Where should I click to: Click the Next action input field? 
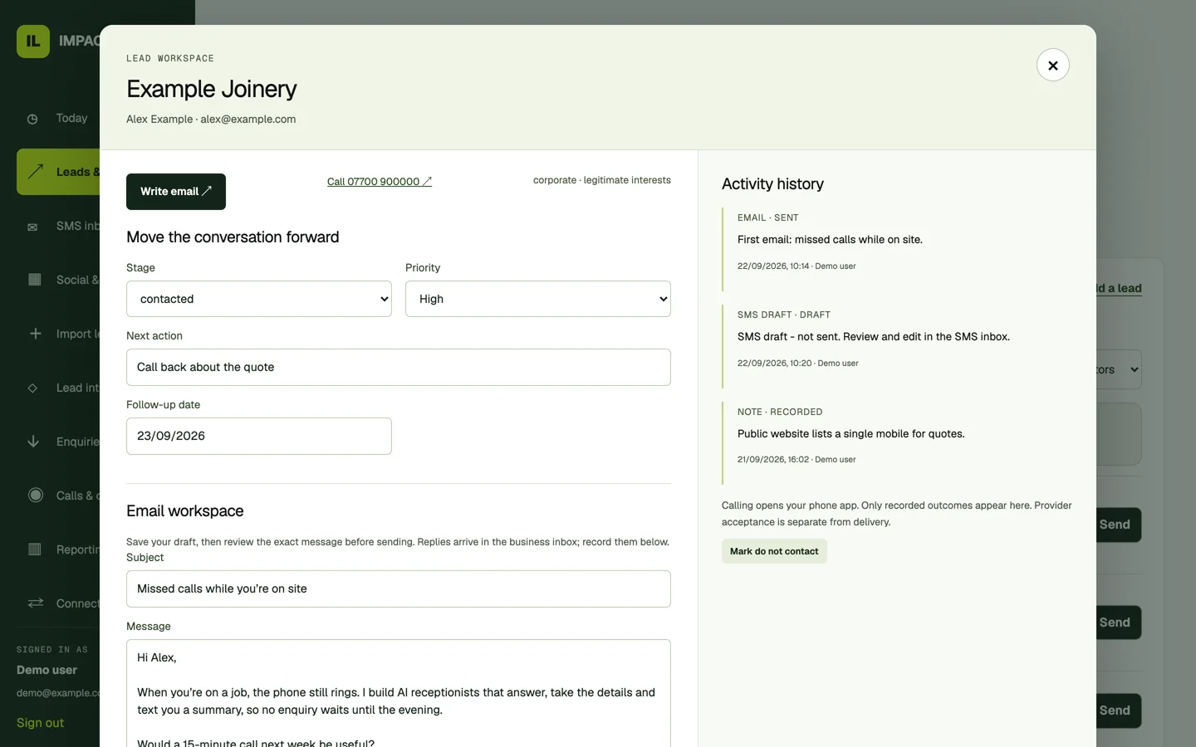[399, 367]
